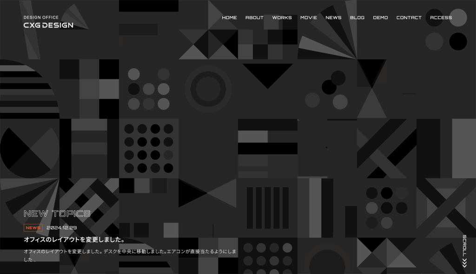Go to the ACCESS page
476x274 pixels.
click(441, 18)
